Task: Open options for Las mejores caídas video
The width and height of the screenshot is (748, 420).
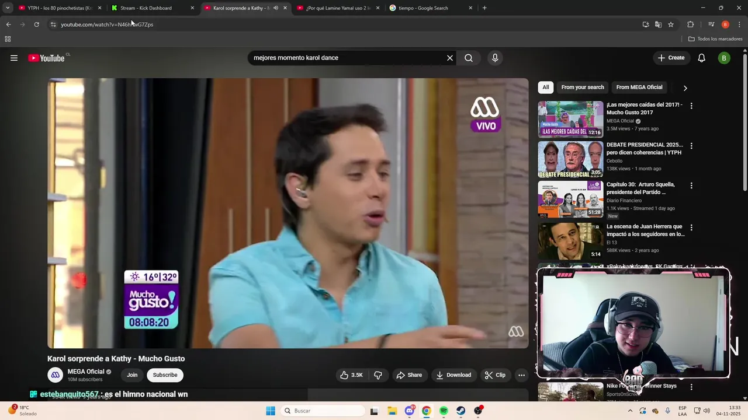Action: pos(691,106)
